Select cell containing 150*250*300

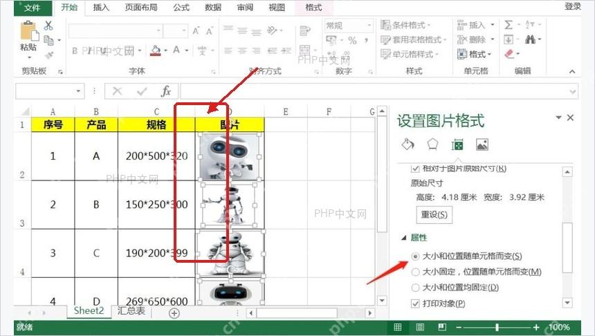tap(157, 205)
